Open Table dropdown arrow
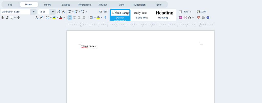Image resolution: width=262 pixels, height=103 pixels. [x=190, y=12]
